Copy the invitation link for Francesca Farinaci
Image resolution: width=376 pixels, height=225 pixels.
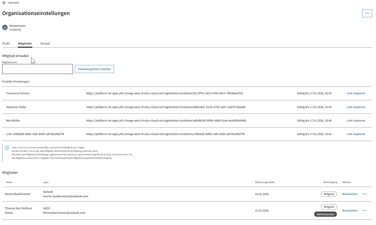(x=356, y=93)
